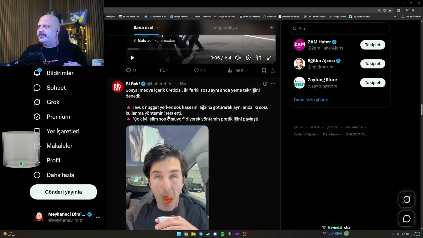This screenshot has height=238, width=423.
Task: Add a new timeline tab with plus
Action: tap(272, 28)
